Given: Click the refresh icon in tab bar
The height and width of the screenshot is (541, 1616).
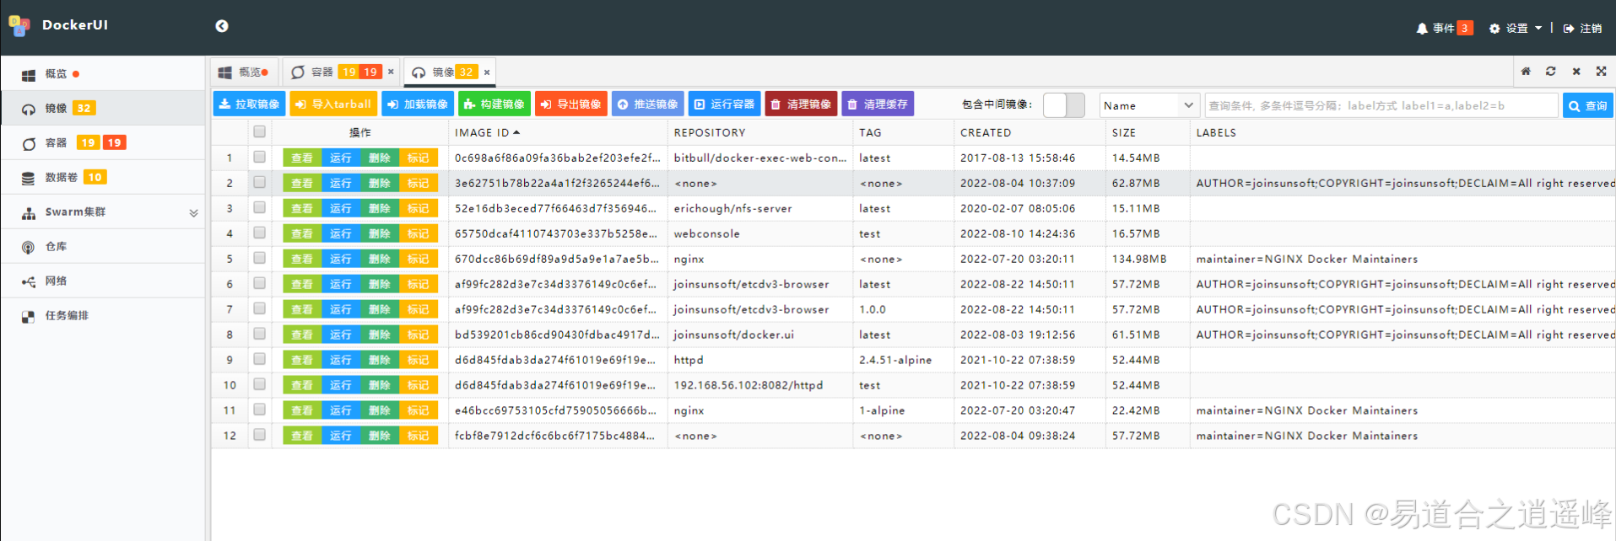Looking at the screenshot, I should (1550, 72).
